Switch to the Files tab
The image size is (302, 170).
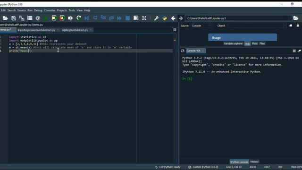pos(262,43)
